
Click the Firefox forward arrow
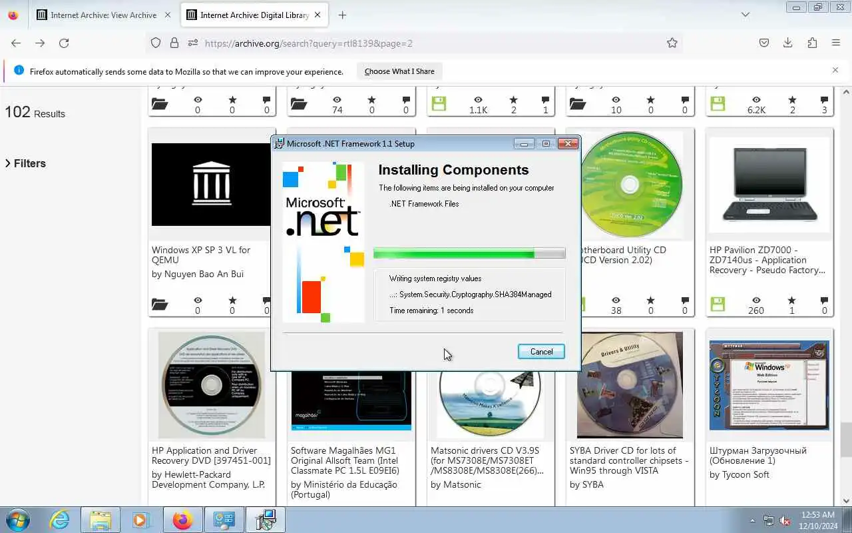40,43
